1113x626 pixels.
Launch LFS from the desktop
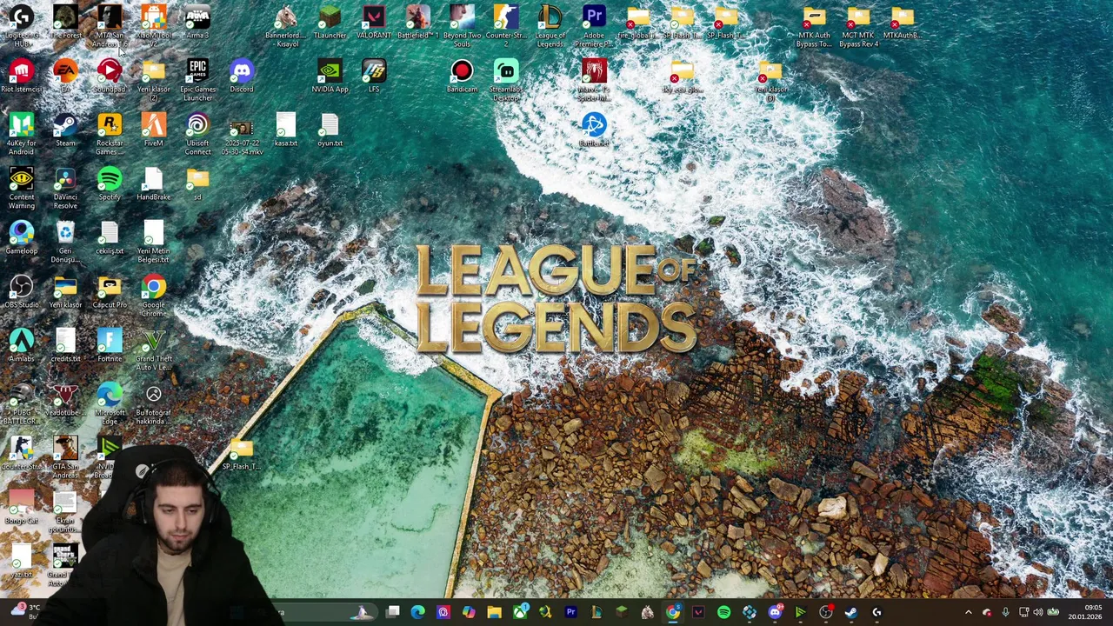tap(374, 77)
